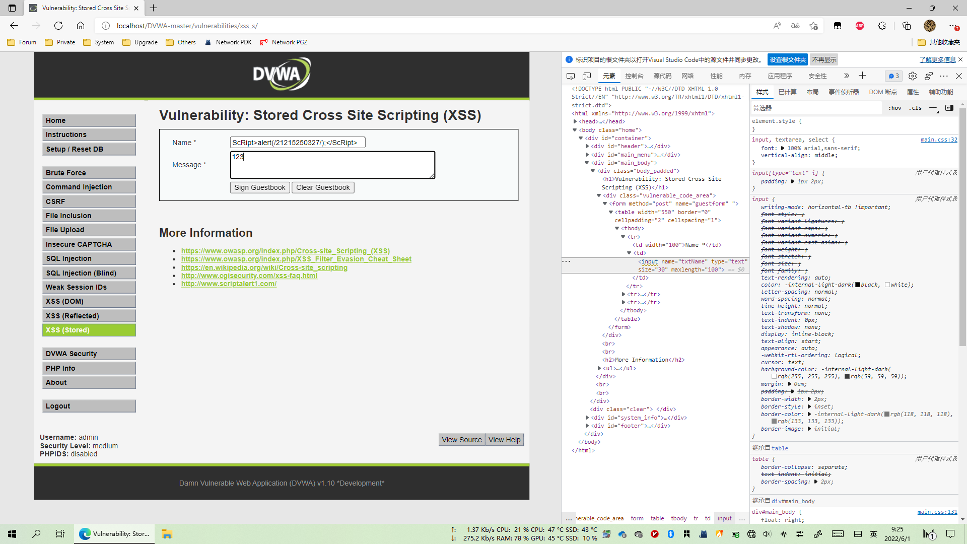Open the scriptalert1.com link
The height and width of the screenshot is (544, 967).
229,284
